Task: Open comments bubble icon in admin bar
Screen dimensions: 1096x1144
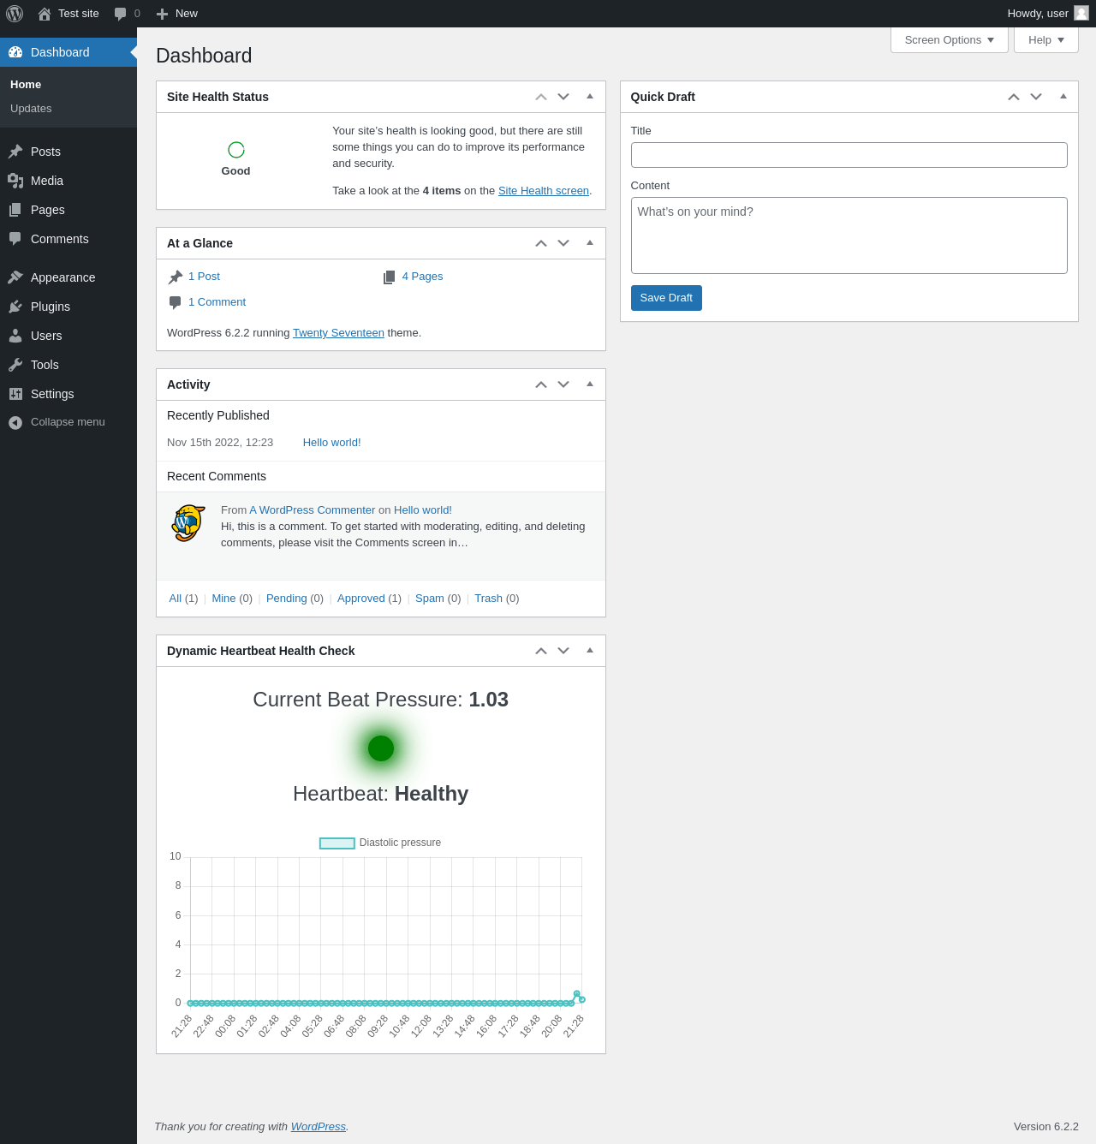Action: 121,14
